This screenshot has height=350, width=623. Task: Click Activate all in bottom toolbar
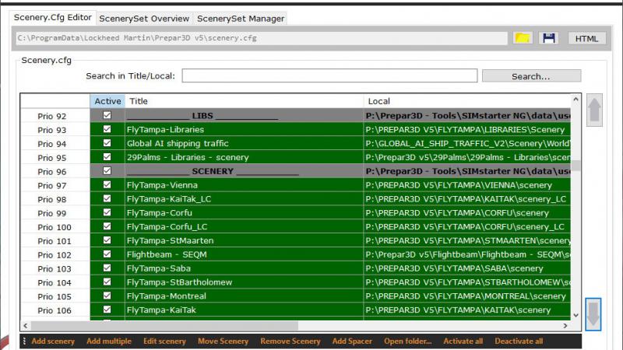click(463, 341)
